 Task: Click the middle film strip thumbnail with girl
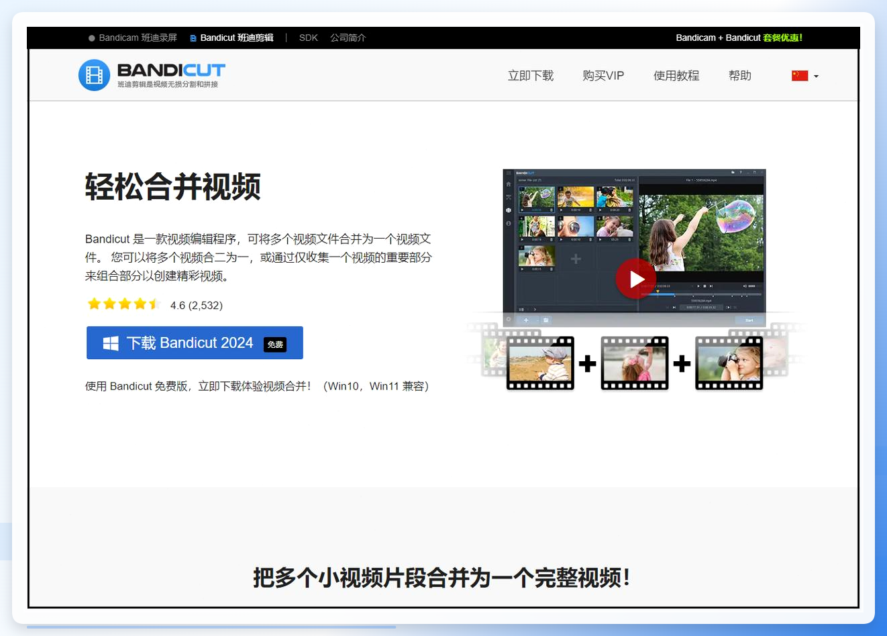(x=635, y=363)
